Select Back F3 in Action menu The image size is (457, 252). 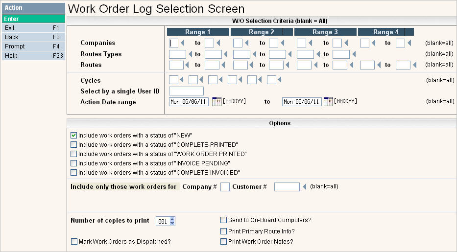33,37
